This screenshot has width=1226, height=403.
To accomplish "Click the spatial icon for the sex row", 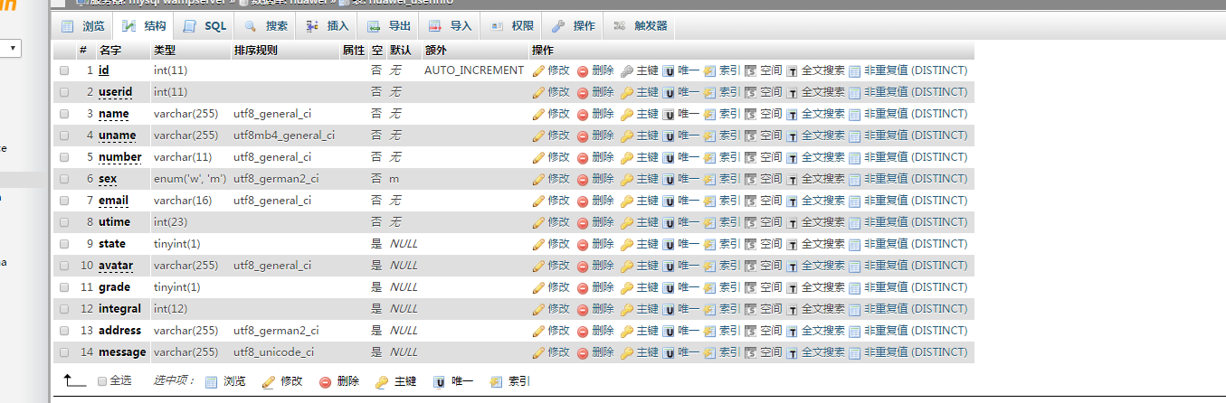I will point(750,179).
